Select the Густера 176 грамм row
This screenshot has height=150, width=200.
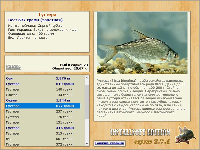click(43, 117)
